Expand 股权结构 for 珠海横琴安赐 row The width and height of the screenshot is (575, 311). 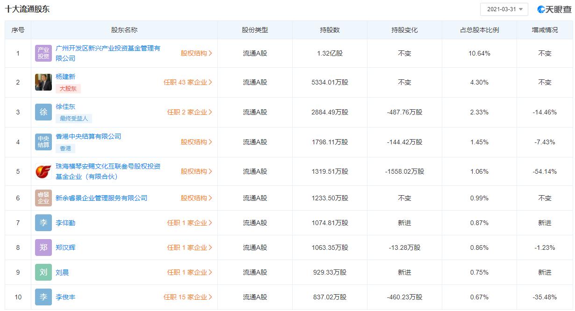(x=196, y=171)
